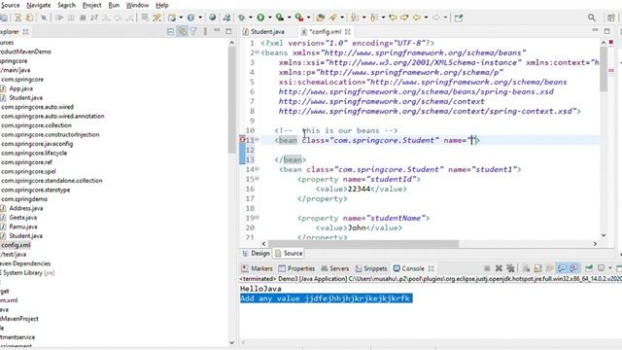622x350 pixels.
Task: Click the Terminate stop icon in the main toolbar
Action: pyautogui.click(x=83, y=17)
